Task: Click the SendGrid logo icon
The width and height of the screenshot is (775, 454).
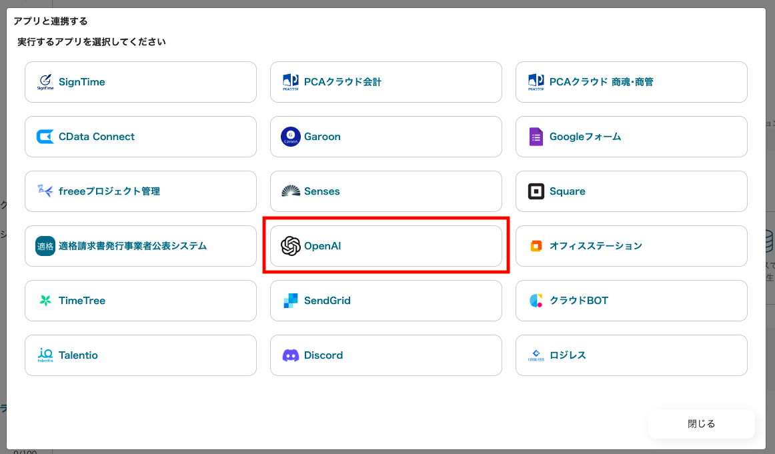Action: (x=291, y=301)
